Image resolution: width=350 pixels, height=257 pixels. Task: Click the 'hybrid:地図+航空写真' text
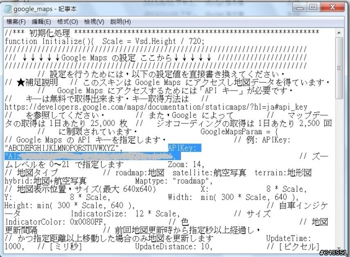pos(45,181)
